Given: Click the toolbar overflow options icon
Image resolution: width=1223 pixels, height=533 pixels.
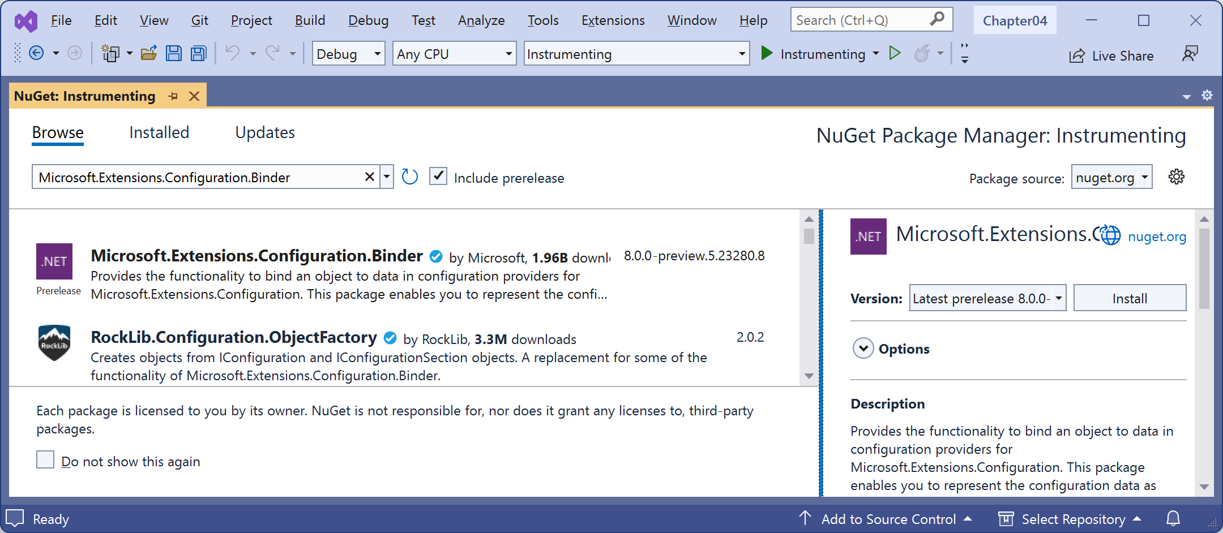Looking at the screenshot, I should [965, 53].
